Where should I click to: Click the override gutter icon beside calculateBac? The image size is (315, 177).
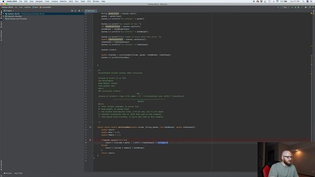point(90,127)
